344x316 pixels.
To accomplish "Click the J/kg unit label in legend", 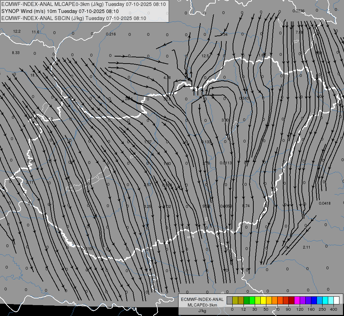I will 202,311.
